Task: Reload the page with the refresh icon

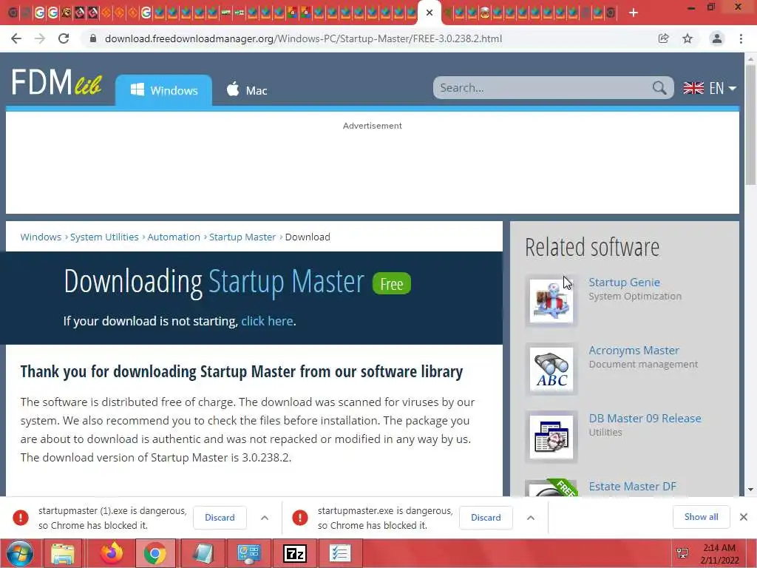Action: (64, 38)
